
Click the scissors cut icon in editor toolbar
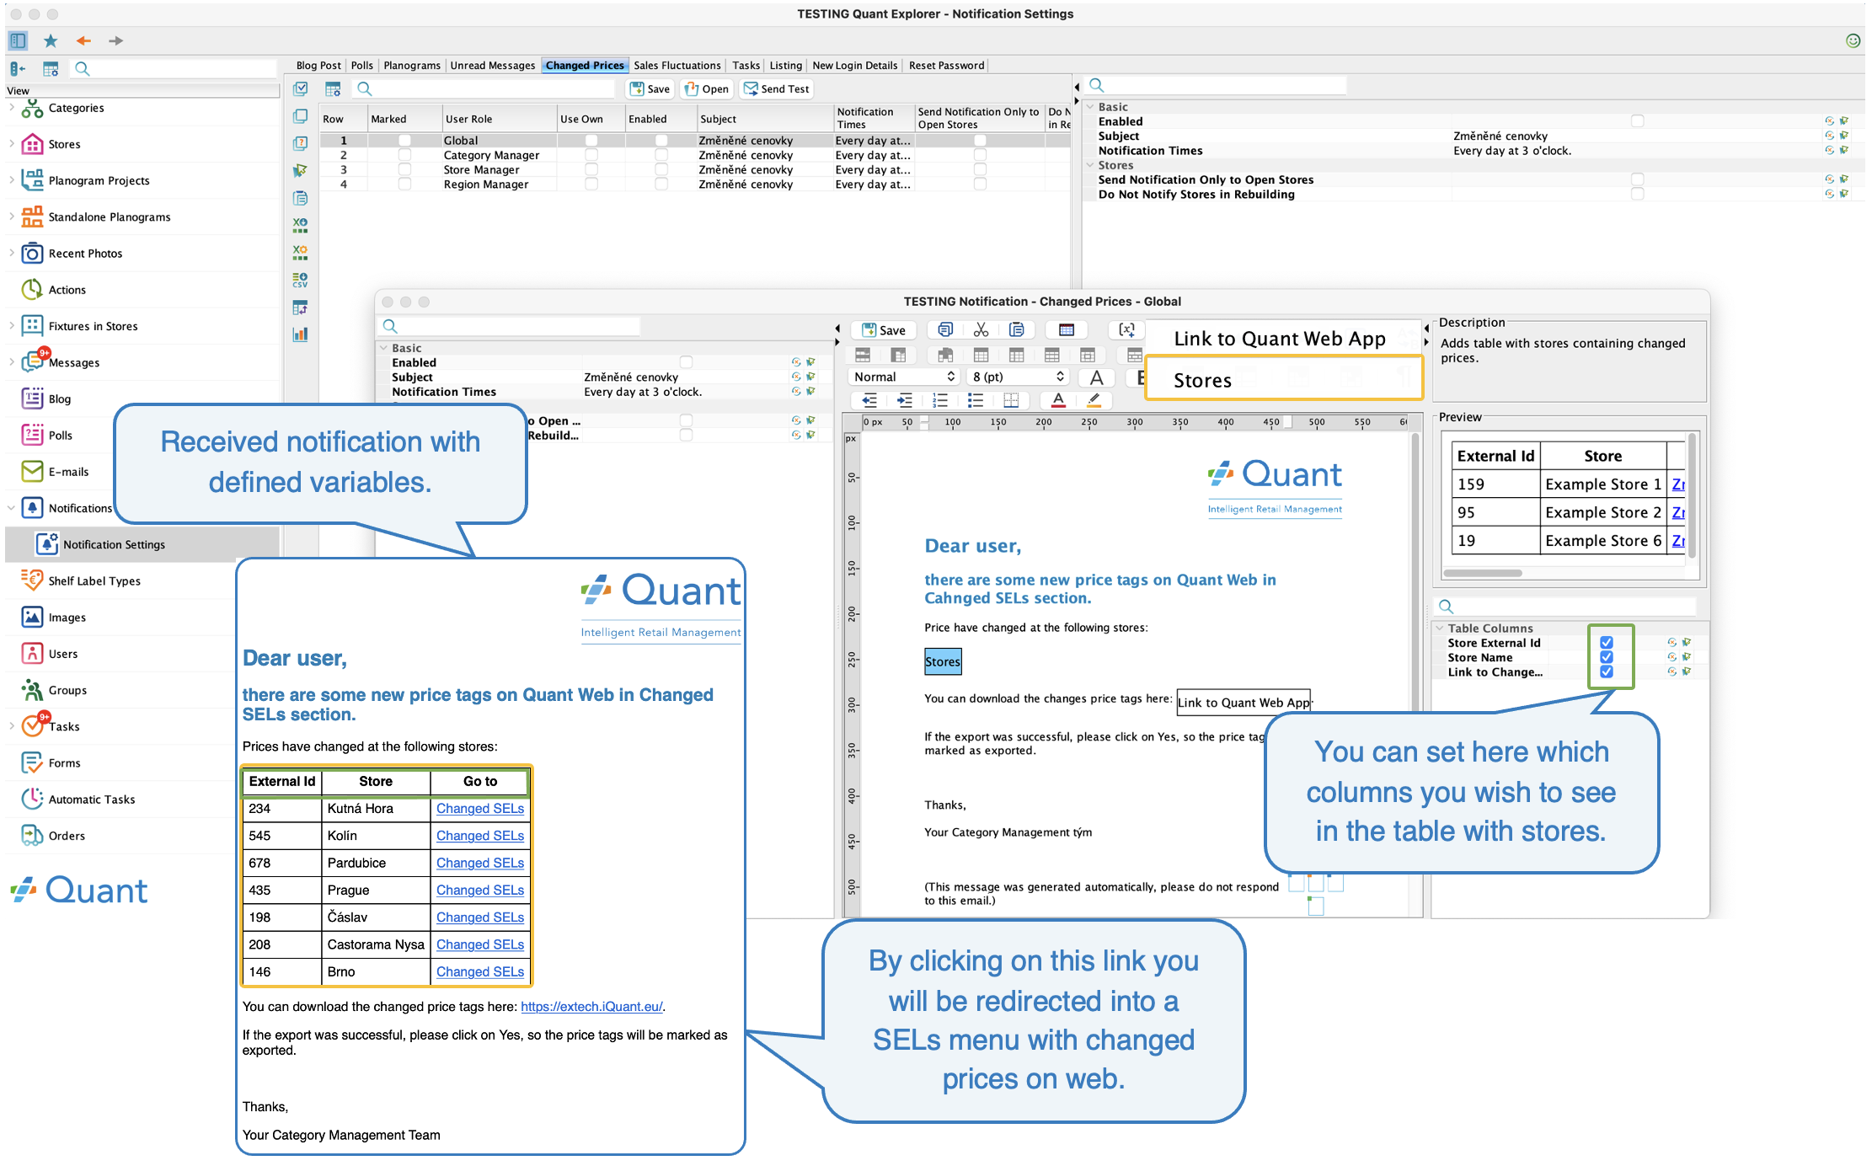click(981, 329)
